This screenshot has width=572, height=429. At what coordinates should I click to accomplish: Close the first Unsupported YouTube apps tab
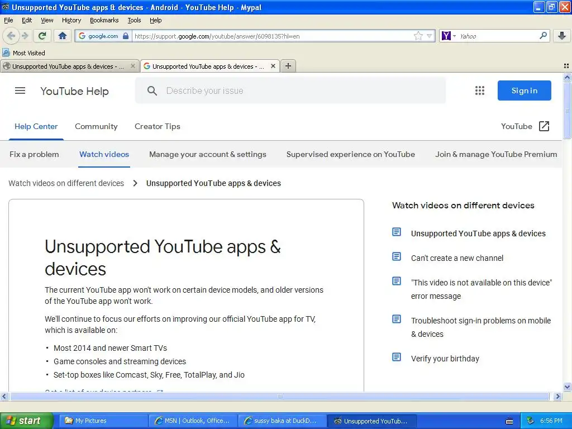coord(133,66)
